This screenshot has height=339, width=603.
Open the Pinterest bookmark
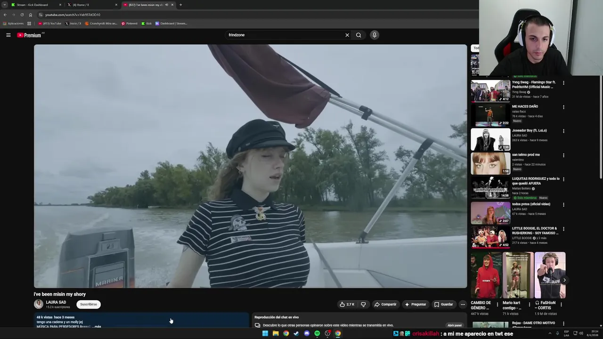(129, 24)
